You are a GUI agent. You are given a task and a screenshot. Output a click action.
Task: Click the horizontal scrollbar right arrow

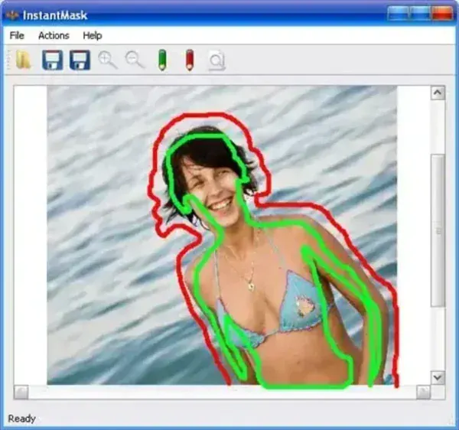(x=423, y=393)
